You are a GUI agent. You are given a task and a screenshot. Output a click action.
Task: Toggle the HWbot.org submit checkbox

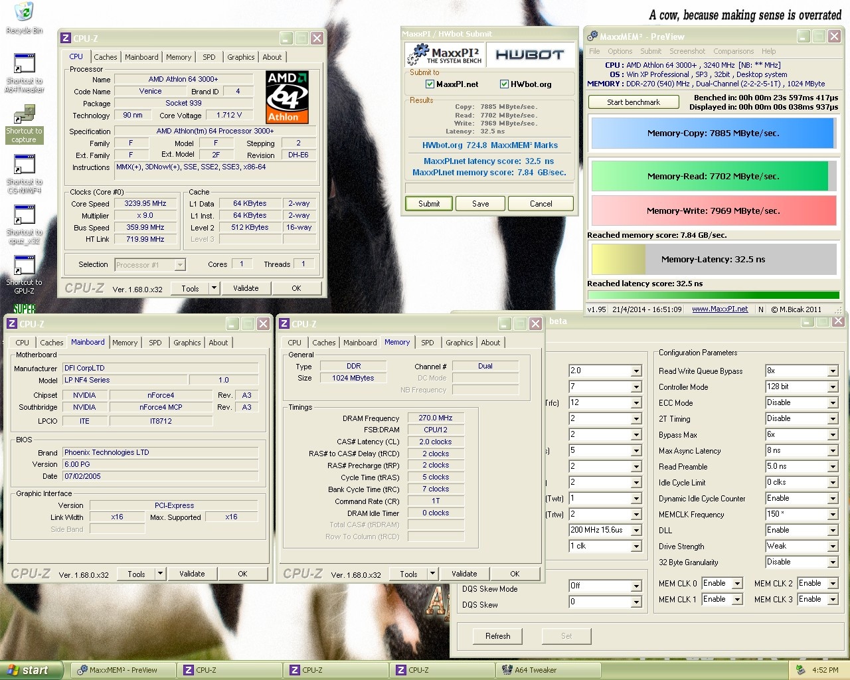coord(504,84)
